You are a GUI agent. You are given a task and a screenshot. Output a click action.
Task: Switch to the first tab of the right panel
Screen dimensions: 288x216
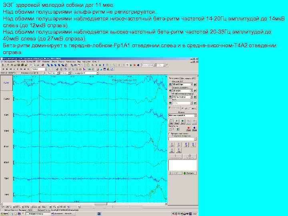click(174, 78)
